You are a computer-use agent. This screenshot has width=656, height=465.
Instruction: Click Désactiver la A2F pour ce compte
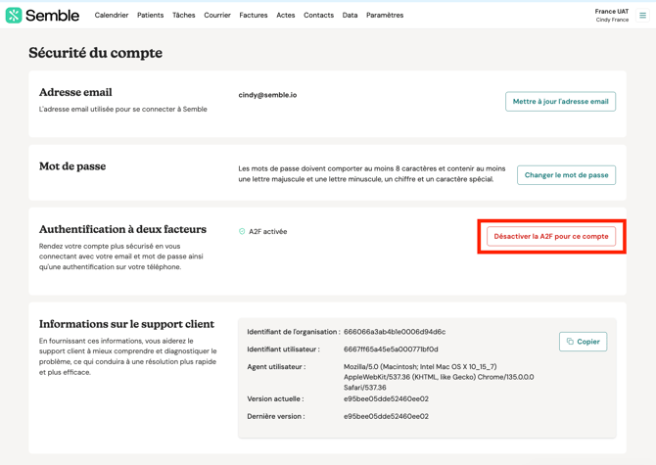pos(551,236)
